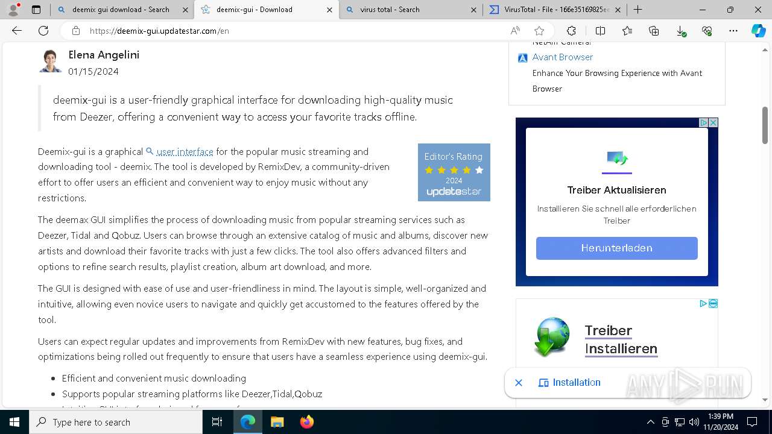Screen dimensions: 772x434
Task: Click the Avant Browser logo icon
Action: point(523,58)
